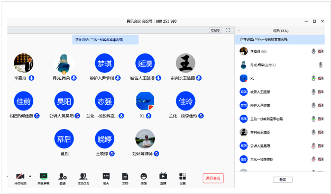Viewport: 331px width, 194px height.
Task: Click the 05:03 meeting timer
Action: click(215, 31)
